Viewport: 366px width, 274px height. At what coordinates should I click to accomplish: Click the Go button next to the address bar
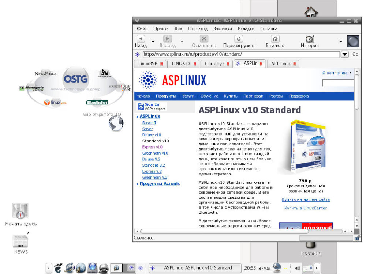pos(355,54)
